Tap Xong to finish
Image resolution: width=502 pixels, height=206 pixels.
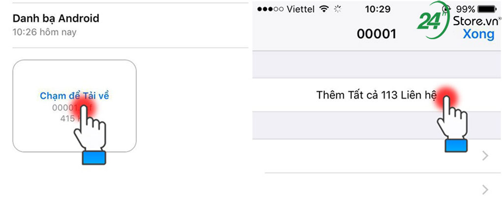tap(478, 34)
